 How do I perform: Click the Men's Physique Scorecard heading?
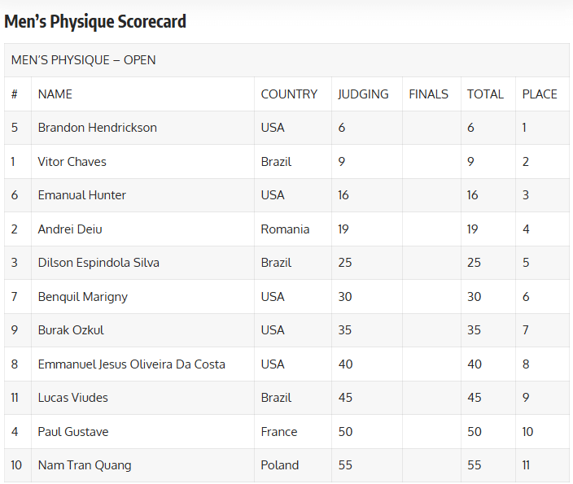pyautogui.click(x=95, y=22)
